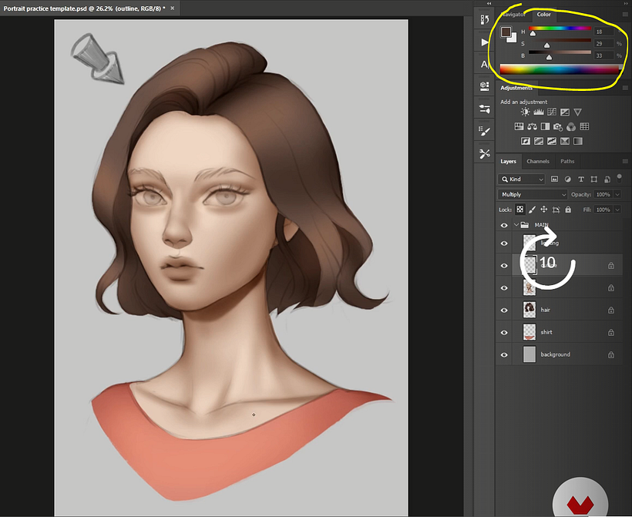Add a Posterize adjustment
The width and height of the screenshot is (632, 517).
539,141
